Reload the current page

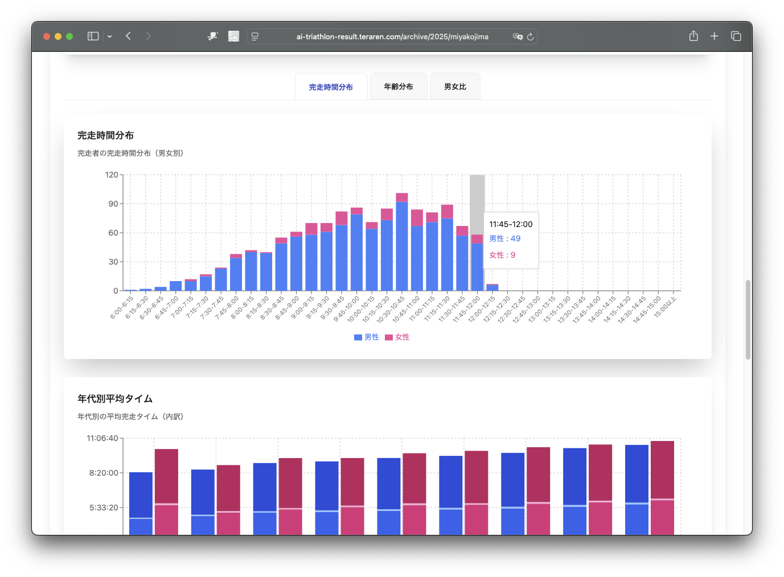pyautogui.click(x=530, y=36)
